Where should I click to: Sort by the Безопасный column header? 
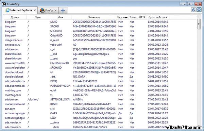tap(122, 17)
